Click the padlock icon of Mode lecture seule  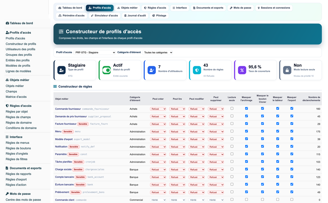point(287,70)
